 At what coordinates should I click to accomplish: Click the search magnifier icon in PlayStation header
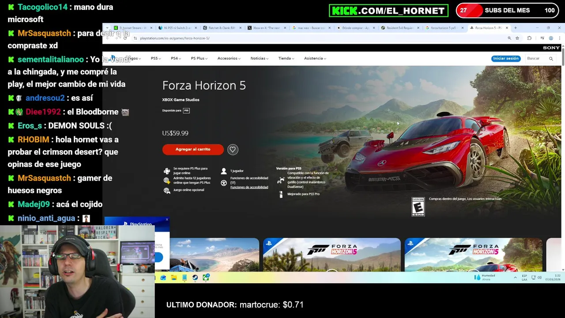click(x=551, y=58)
